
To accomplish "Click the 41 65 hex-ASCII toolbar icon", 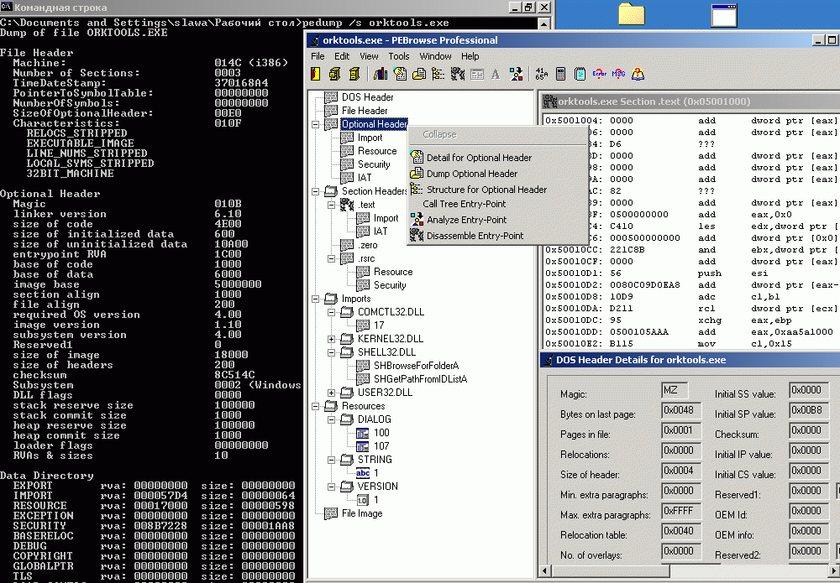I will coord(541,74).
